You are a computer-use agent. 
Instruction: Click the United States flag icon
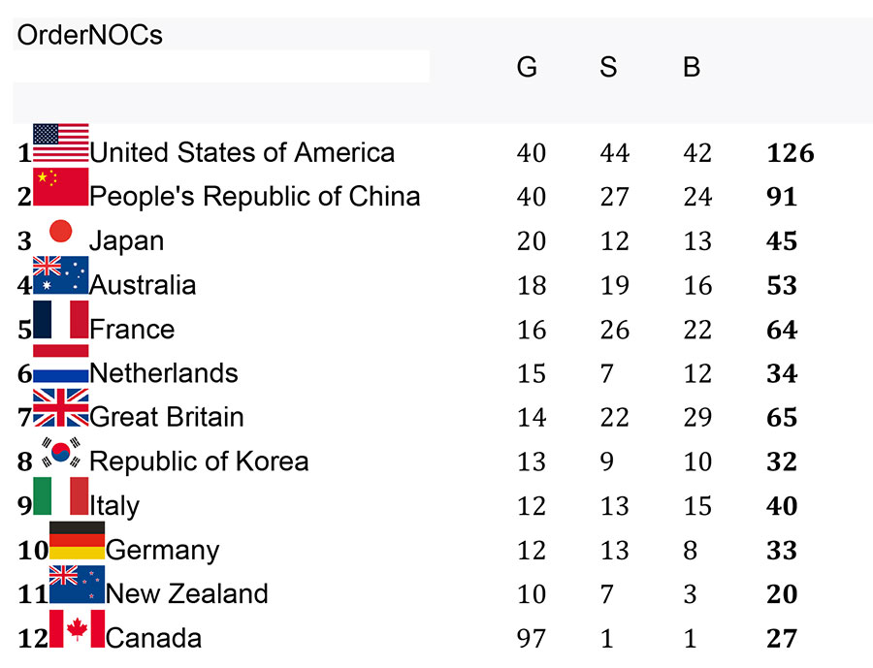(61, 143)
